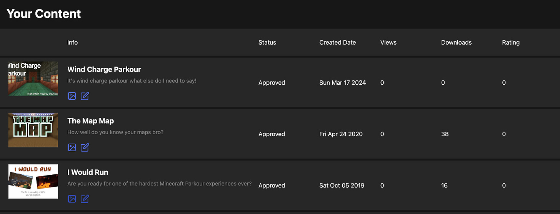Click the Info column header
Screen dimensions: 560x214
72,42
